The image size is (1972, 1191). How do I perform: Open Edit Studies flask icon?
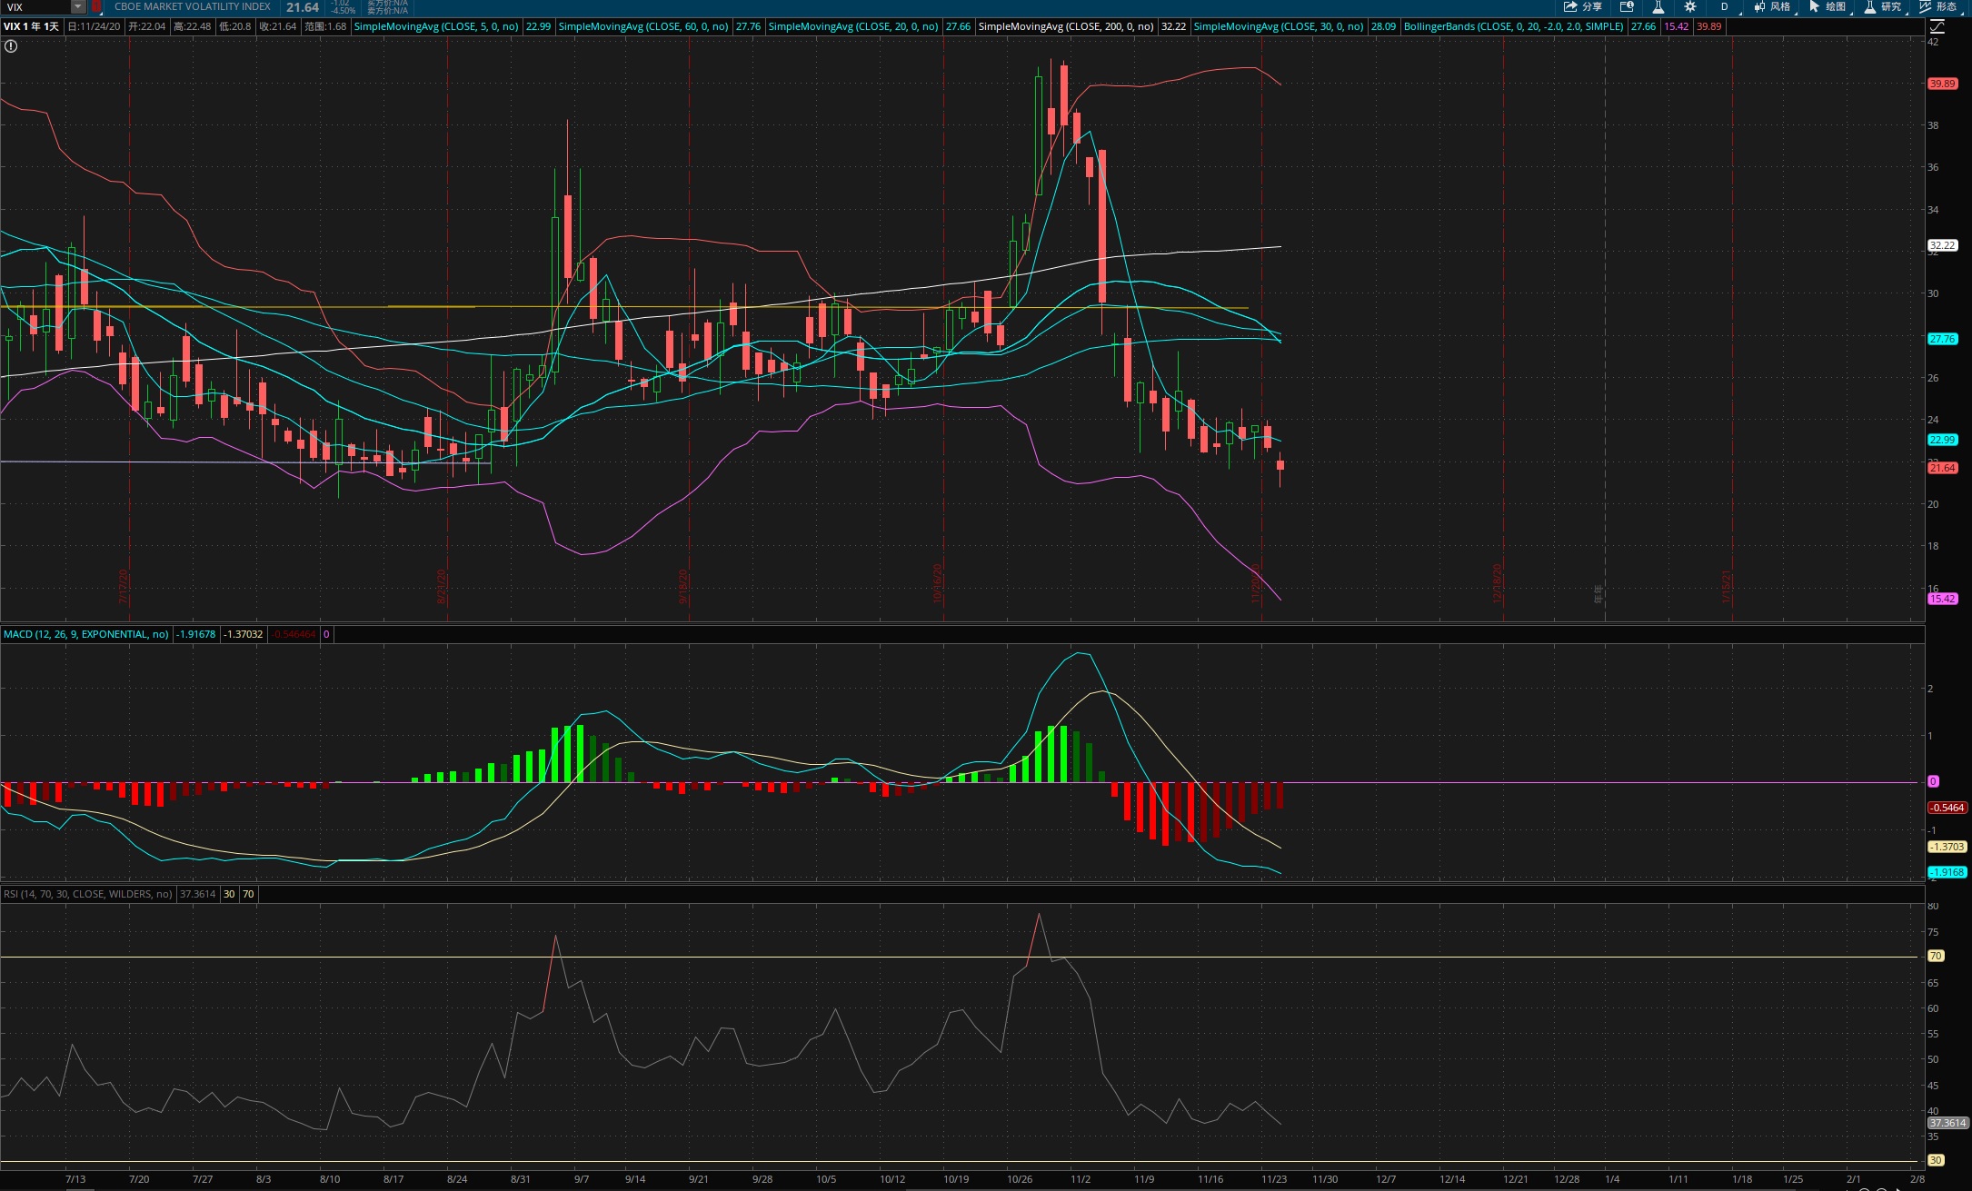tap(1658, 7)
